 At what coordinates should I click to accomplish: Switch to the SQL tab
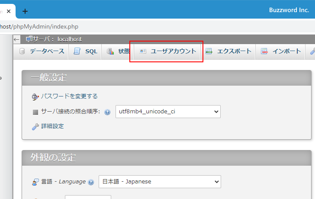tap(85, 51)
